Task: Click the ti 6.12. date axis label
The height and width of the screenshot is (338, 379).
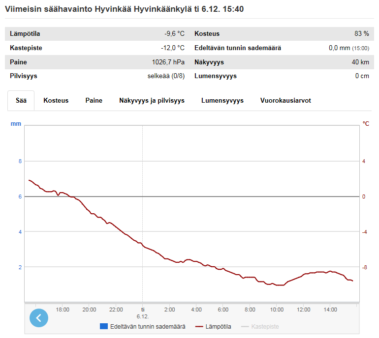Action: [x=142, y=313]
